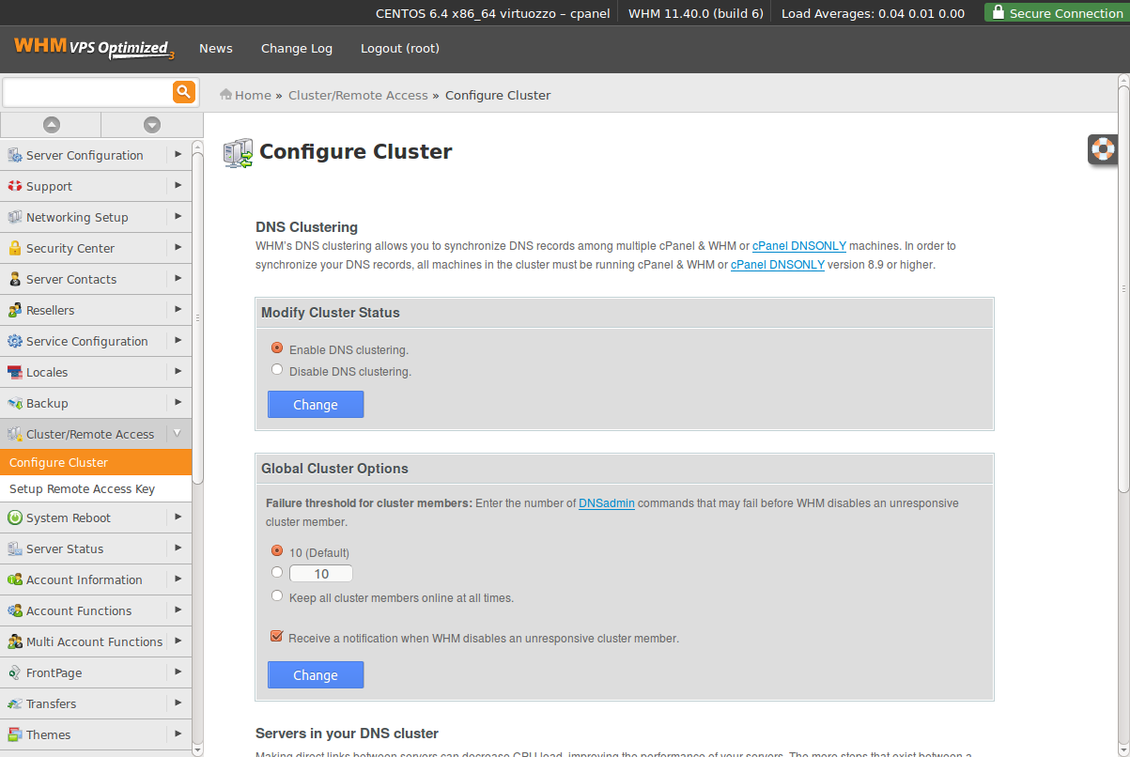Open the Change Log menu item
Viewport: 1130px width, 757px height.
click(x=297, y=49)
